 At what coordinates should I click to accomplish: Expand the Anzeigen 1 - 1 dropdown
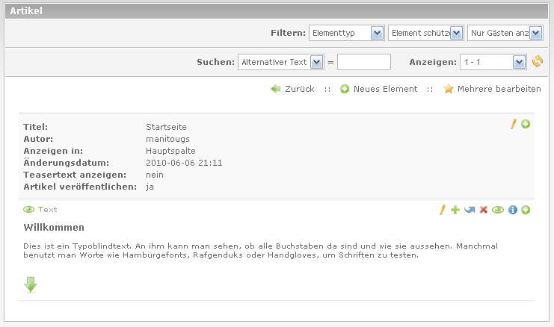click(493, 62)
